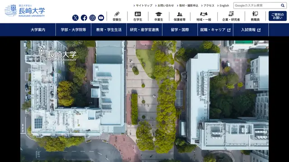Image resolution: width=289 pixels, height=162 pixels.
Task: Open the Facebook social icon
Action: click(x=84, y=18)
